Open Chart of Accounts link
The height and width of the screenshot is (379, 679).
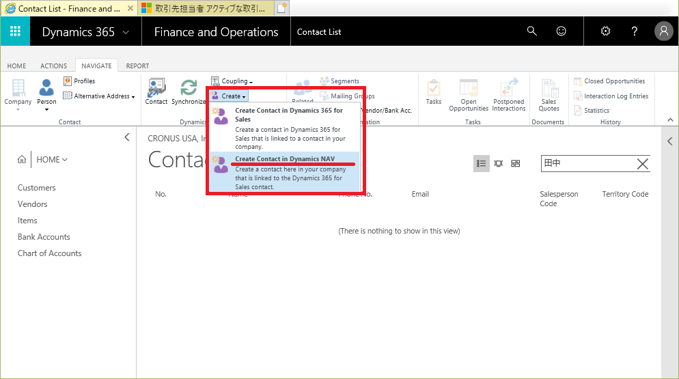tap(49, 253)
